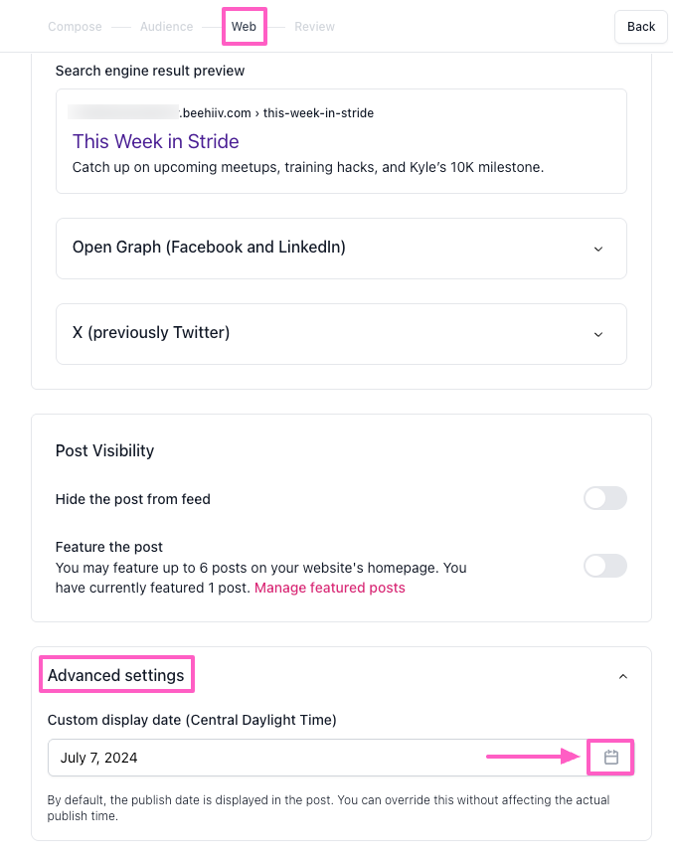
Task: Click the Feature the post label
Action: click(109, 547)
